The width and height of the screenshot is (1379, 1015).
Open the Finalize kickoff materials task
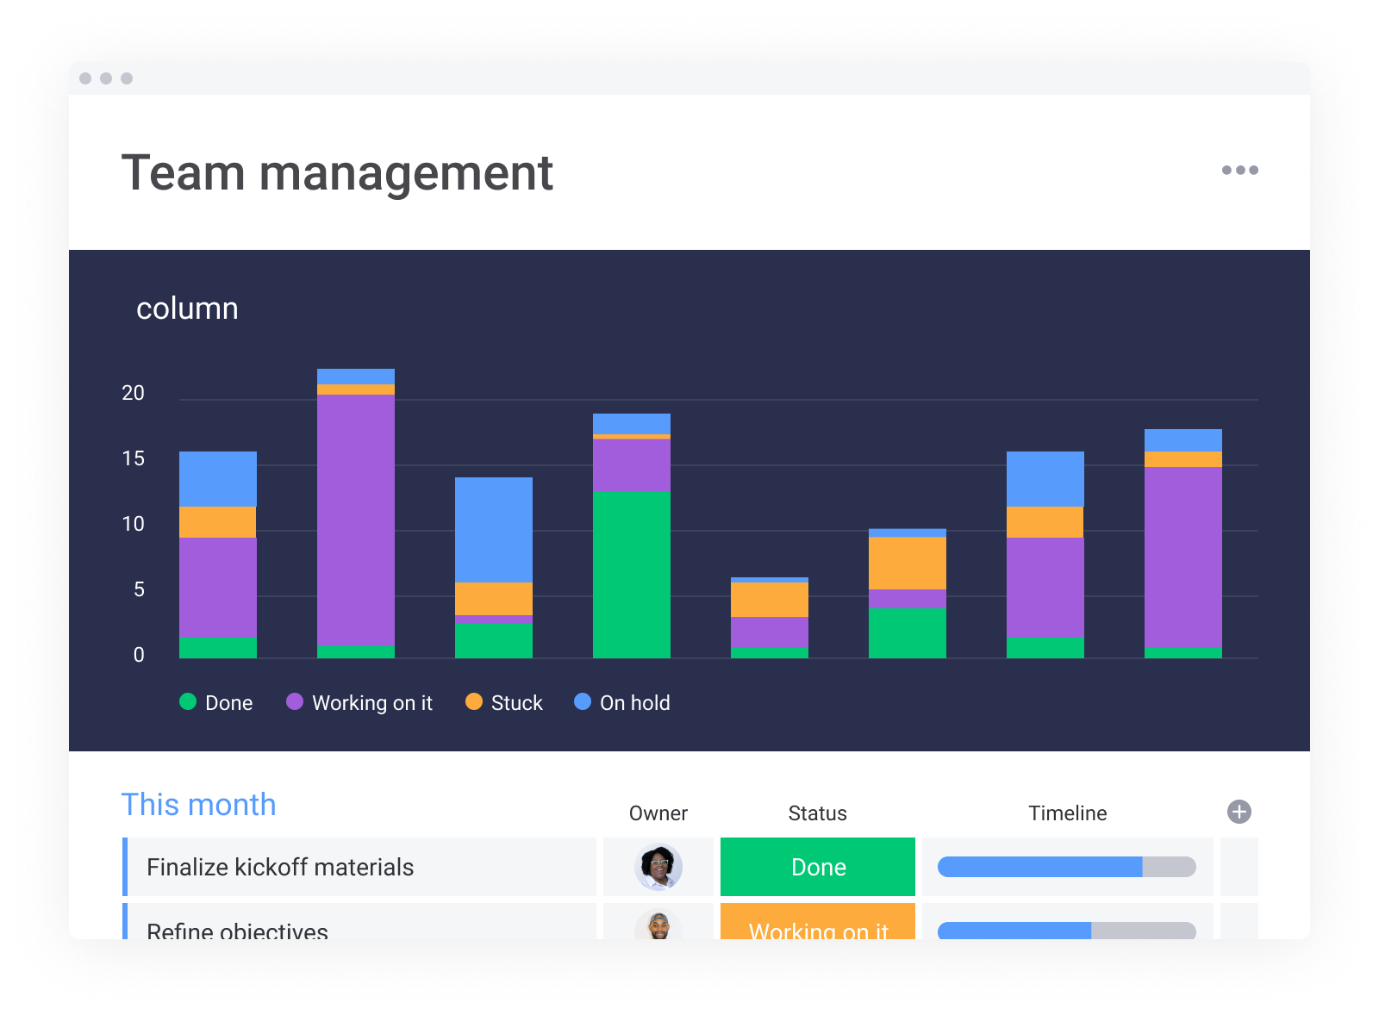coord(280,867)
